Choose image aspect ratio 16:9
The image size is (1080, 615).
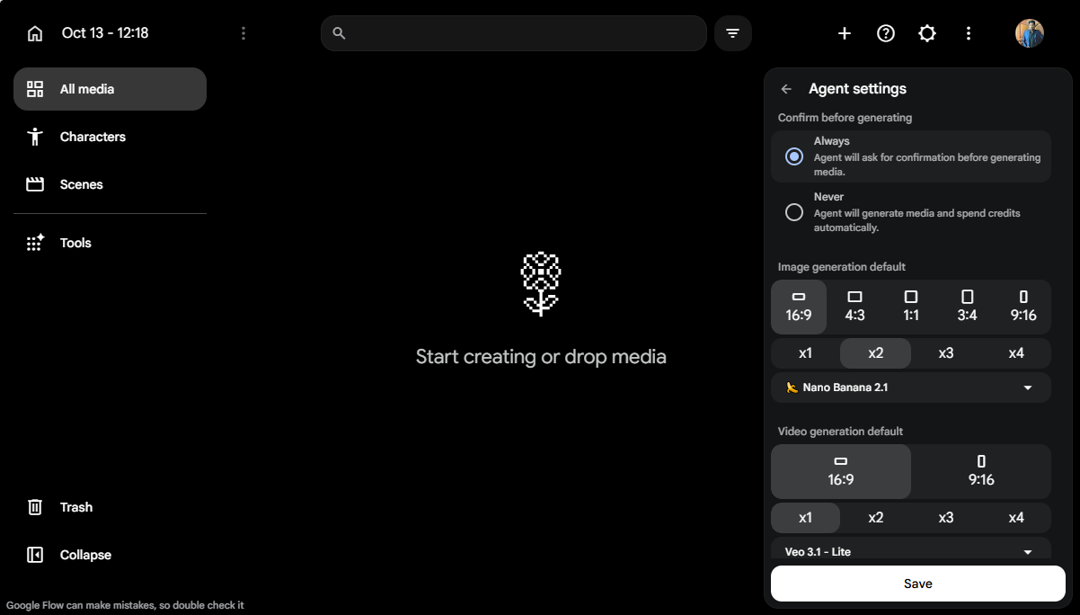(799, 307)
